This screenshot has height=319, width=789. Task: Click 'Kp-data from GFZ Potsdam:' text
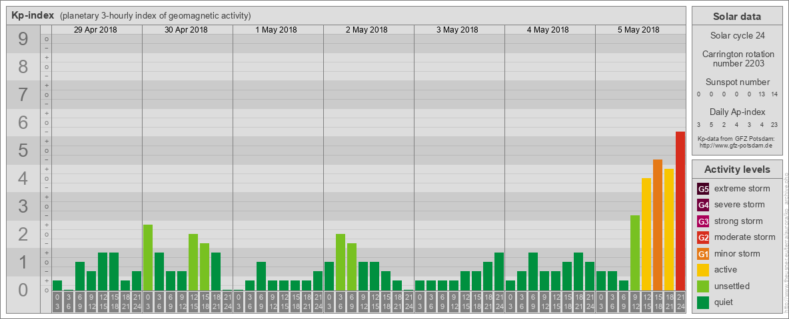[737, 139]
